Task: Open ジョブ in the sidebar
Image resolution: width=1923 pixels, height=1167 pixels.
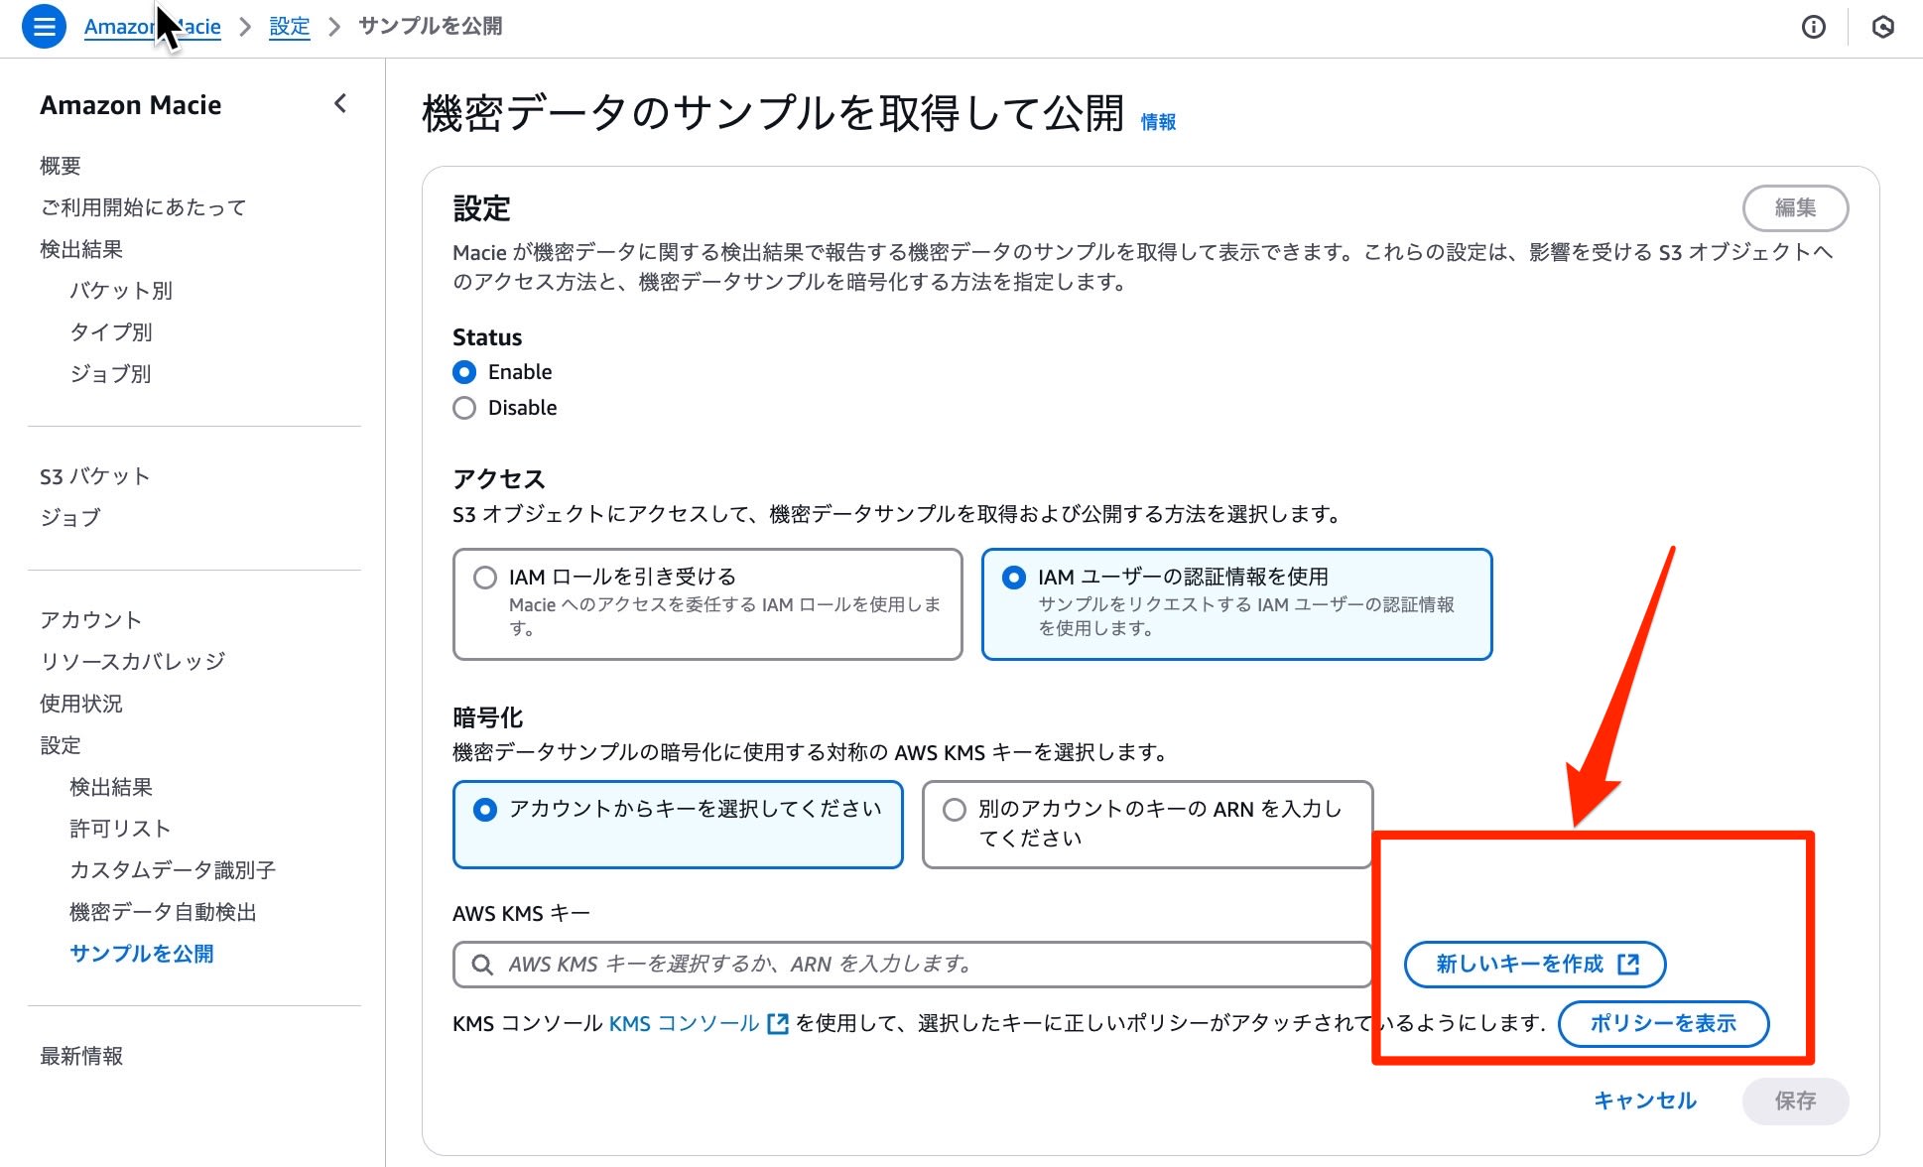Action: [70, 518]
